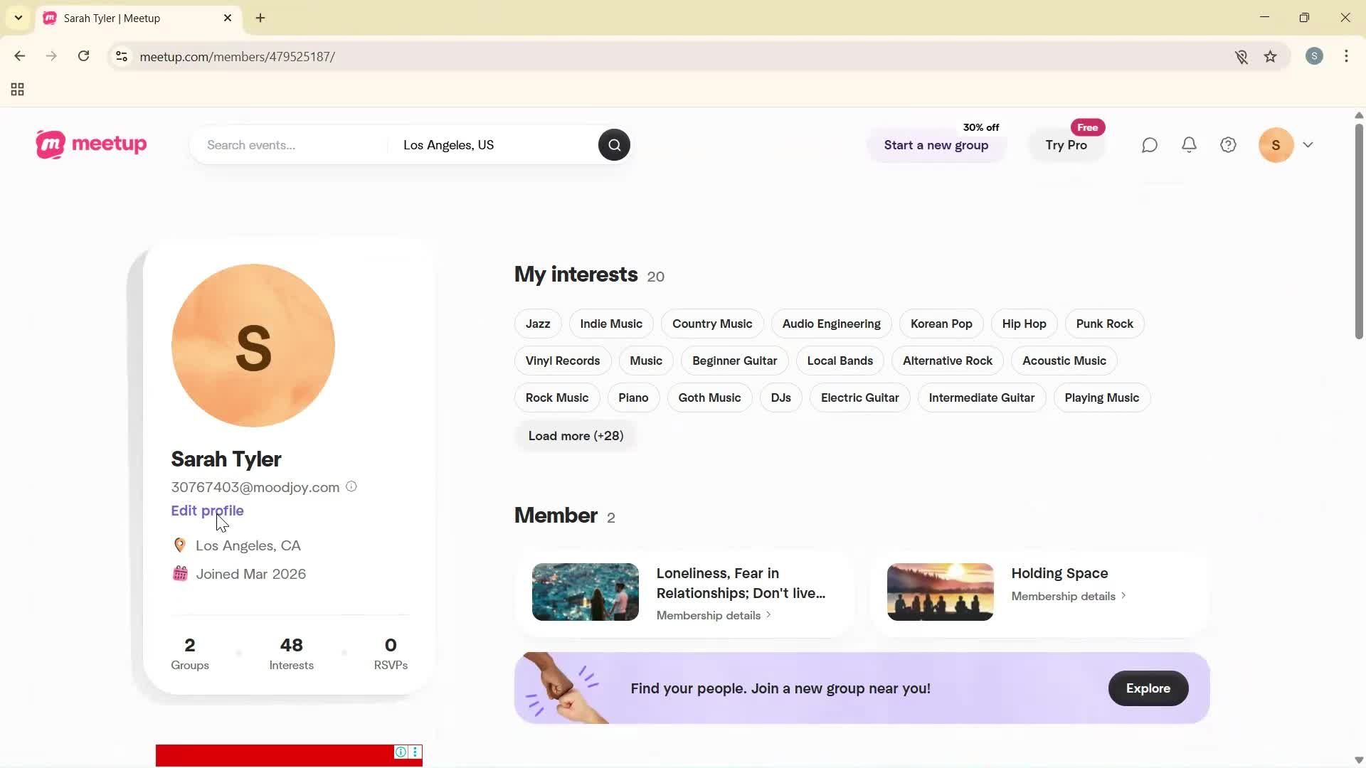1366x768 pixels.
Task: Load more interests with (+28) expander
Action: point(576,435)
